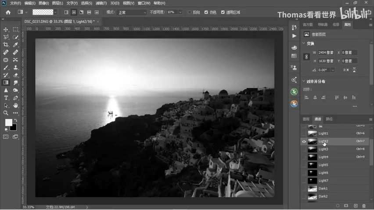Open the History panel icon

point(294,28)
